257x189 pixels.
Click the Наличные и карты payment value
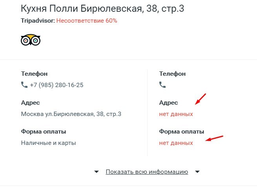[48, 143]
